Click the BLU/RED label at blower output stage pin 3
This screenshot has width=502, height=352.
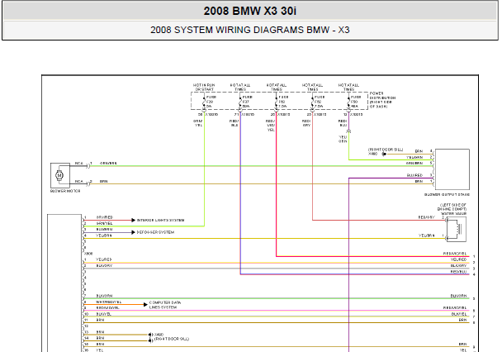pos(415,175)
